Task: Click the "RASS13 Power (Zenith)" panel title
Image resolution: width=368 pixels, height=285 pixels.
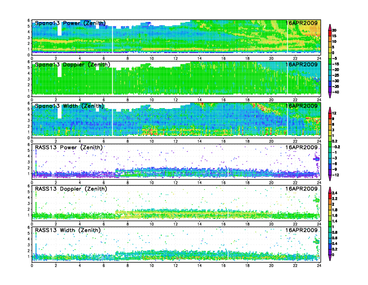Action: pyautogui.click(x=69, y=148)
